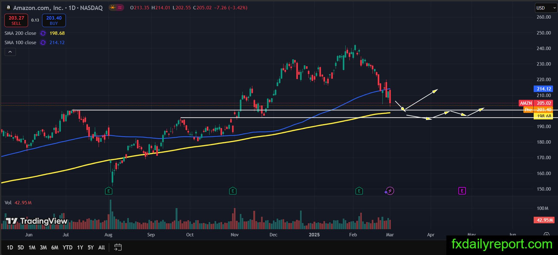Show the 1Y time range

click(x=80, y=248)
